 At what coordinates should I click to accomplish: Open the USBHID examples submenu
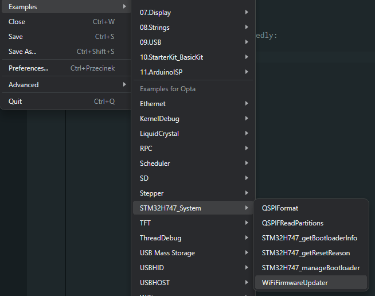(x=193, y=268)
